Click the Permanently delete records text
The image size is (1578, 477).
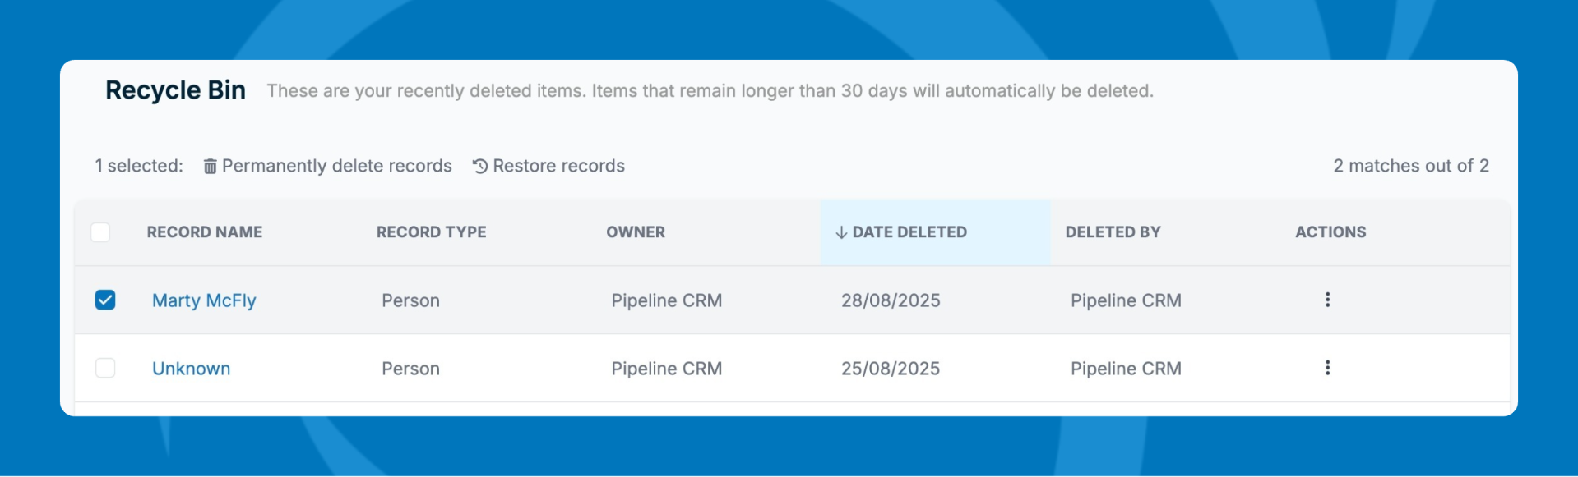coord(336,166)
